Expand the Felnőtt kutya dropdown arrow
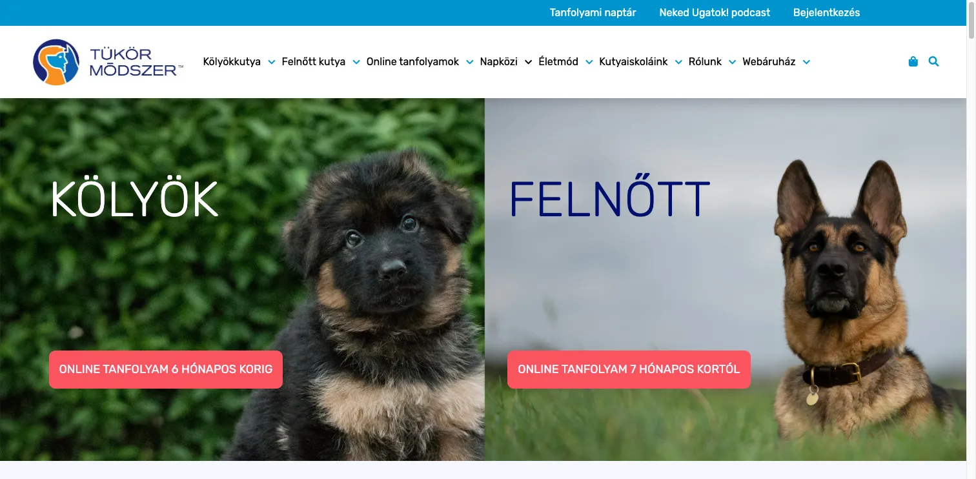The height and width of the screenshot is (479, 976). point(356,62)
